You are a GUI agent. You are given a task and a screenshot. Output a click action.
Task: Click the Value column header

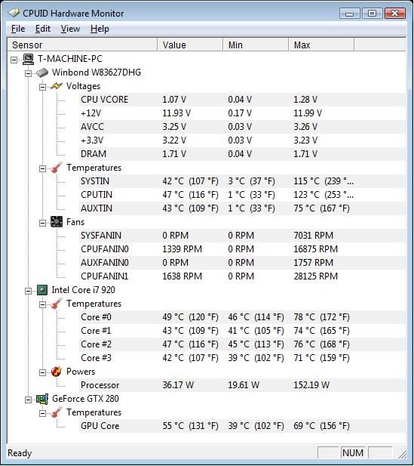190,45
